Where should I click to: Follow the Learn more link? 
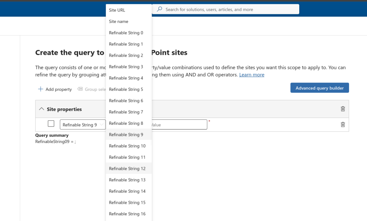(x=252, y=75)
